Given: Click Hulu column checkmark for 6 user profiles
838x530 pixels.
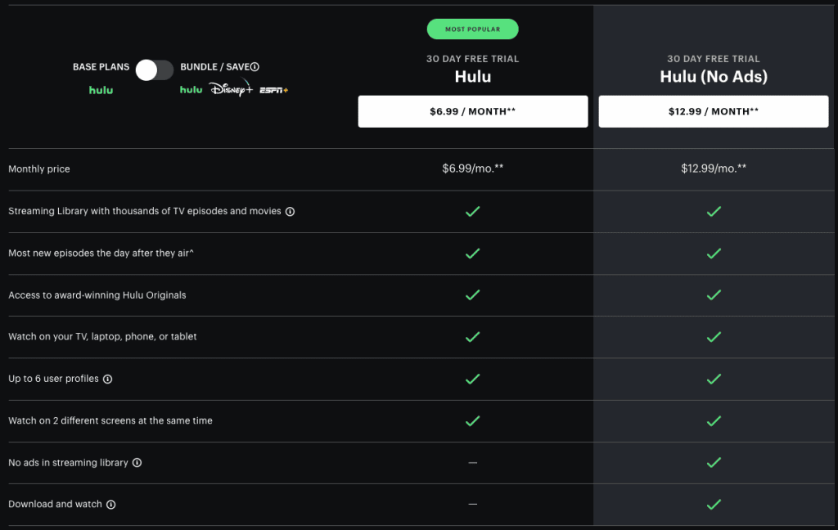Looking at the screenshot, I should (472, 380).
